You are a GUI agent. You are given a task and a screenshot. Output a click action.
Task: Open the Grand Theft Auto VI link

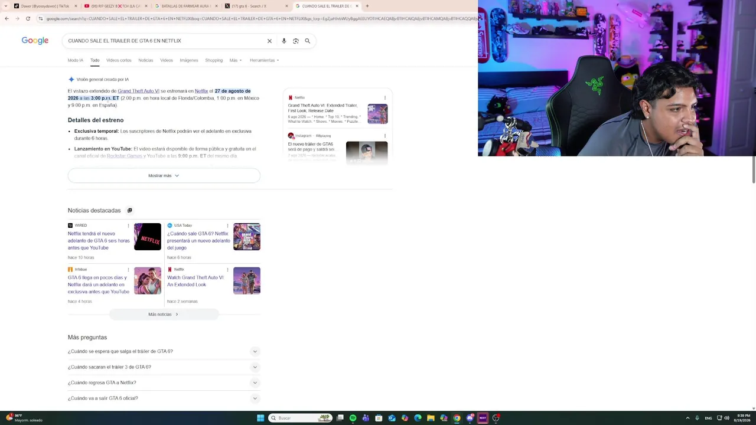[x=138, y=91]
